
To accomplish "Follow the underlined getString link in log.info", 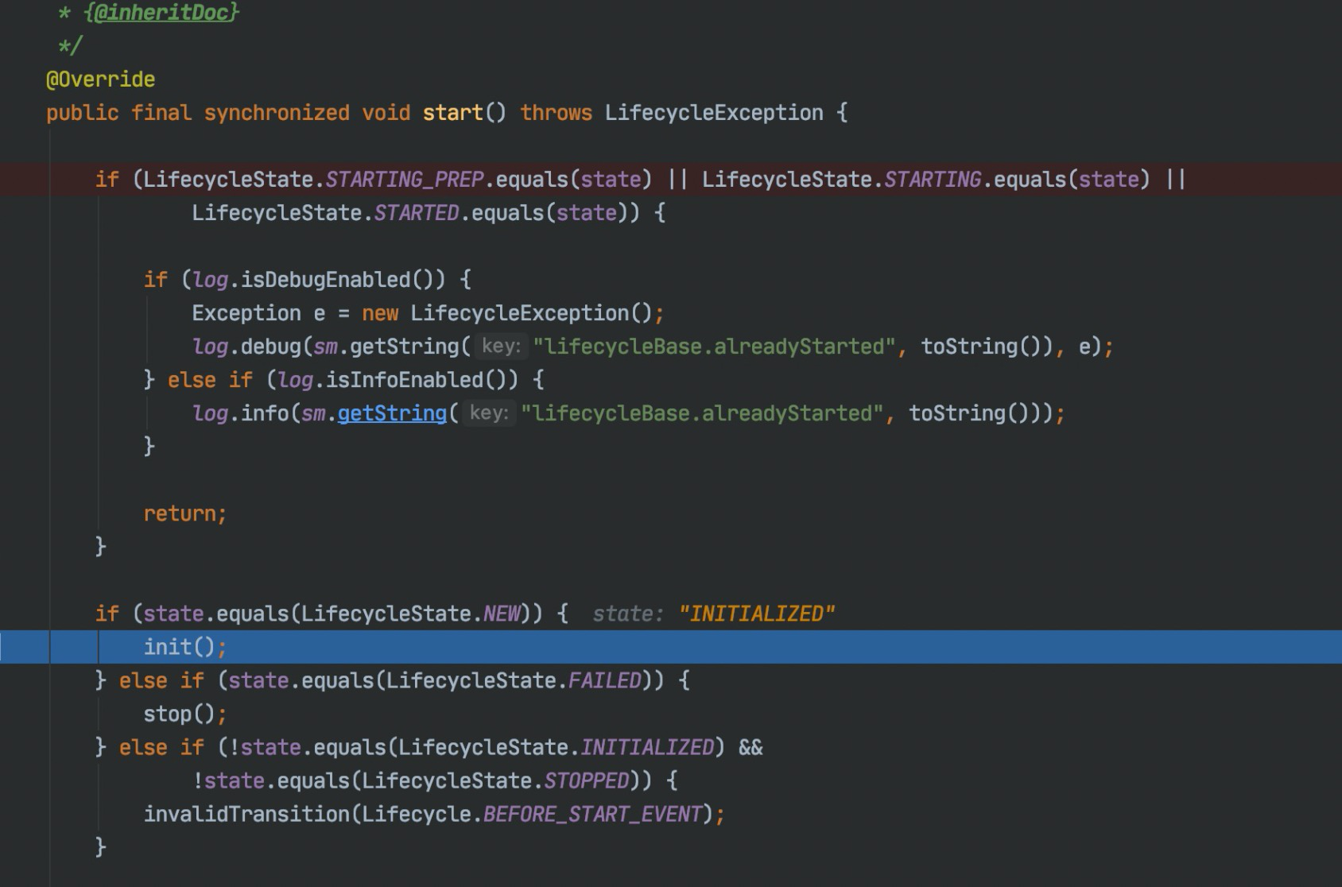I will [392, 413].
